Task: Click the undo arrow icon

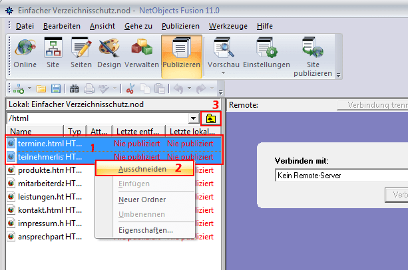Action: [178, 89]
